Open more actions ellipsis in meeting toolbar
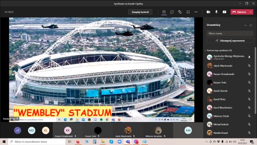This screenshot has width=257, height=145. (196, 12)
